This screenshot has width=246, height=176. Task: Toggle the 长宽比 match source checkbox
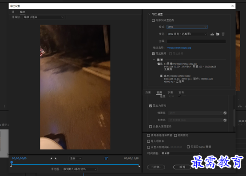click(225, 120)
